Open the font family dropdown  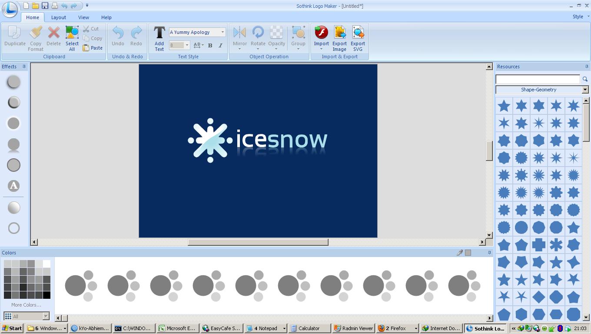pos(222,32)
